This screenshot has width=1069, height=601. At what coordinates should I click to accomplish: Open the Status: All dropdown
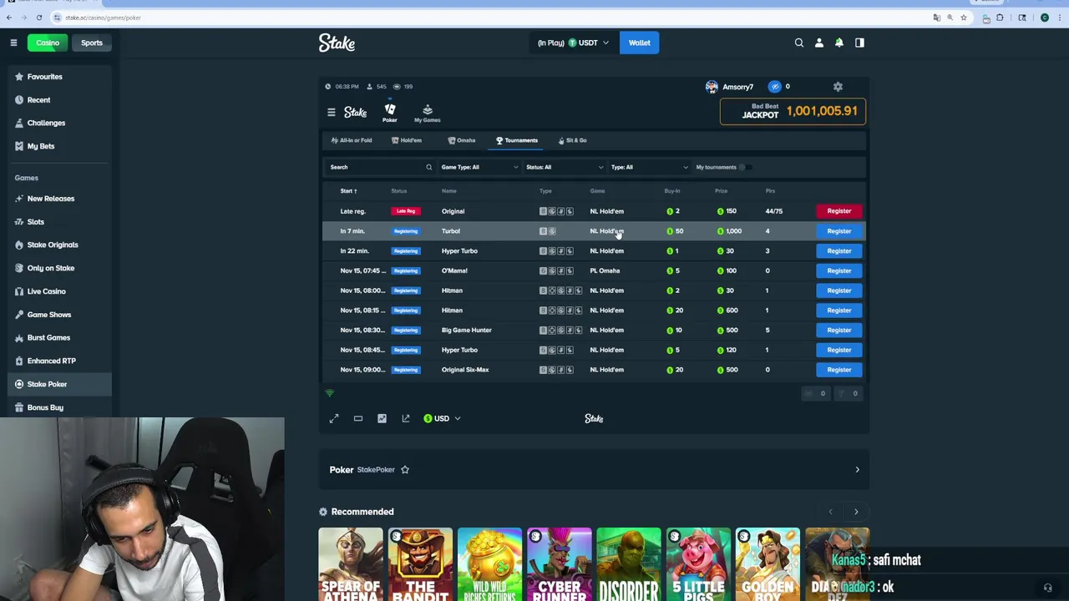[x=565, y=167]
